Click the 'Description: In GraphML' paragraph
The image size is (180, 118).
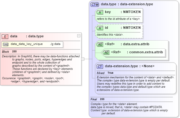(x=41, y=66)
